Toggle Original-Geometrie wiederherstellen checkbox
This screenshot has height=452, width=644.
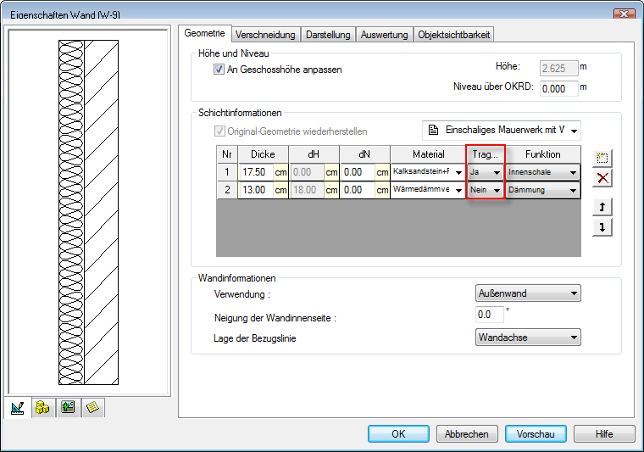tap(219, 131)
